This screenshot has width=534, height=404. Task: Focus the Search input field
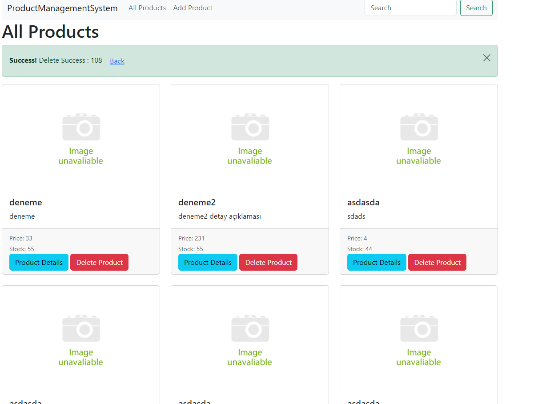(410, 8)
